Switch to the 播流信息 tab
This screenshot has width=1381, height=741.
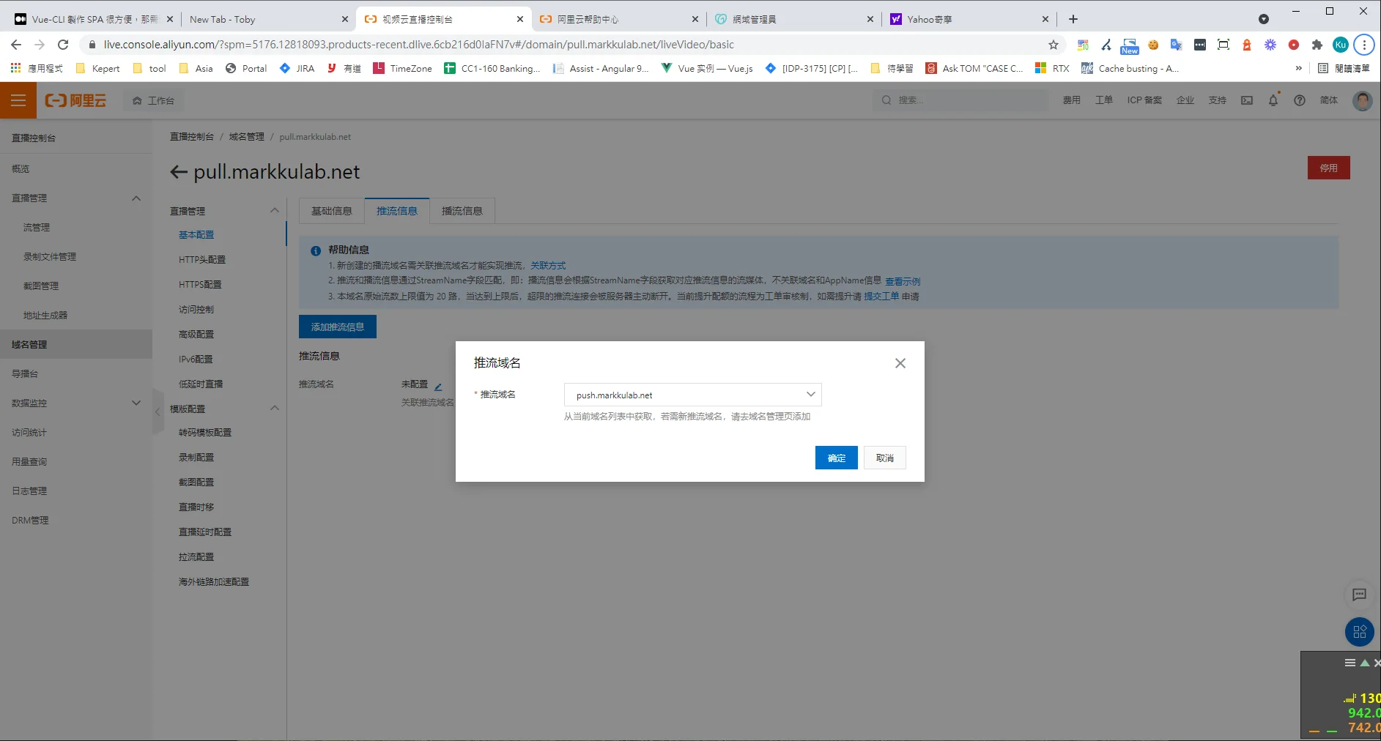[x=462, y=211]
